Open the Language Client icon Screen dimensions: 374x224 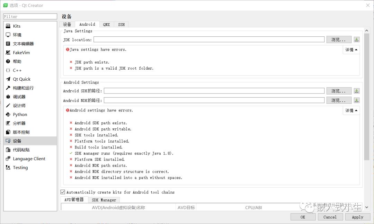tap(8, 159)
